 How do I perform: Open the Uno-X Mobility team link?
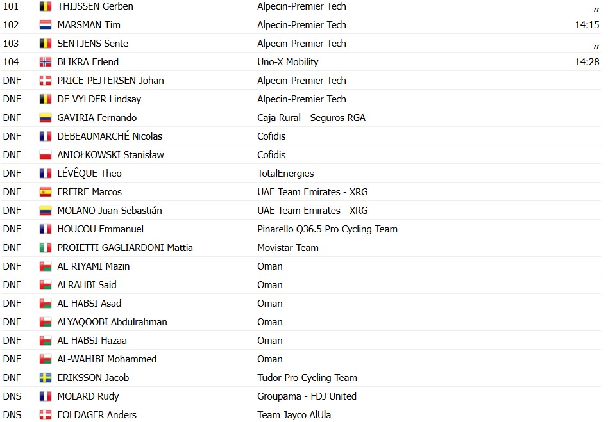(288, 62)
